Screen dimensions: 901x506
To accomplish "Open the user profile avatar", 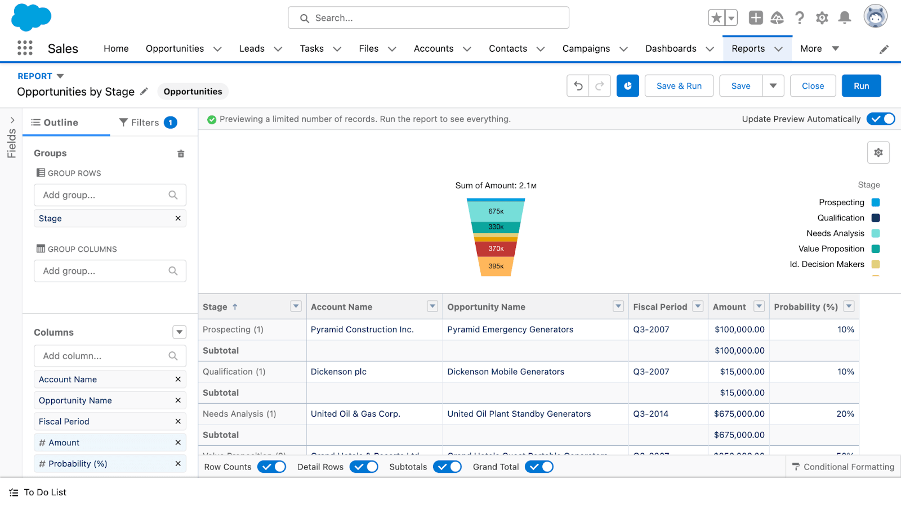I will [876, 16].
